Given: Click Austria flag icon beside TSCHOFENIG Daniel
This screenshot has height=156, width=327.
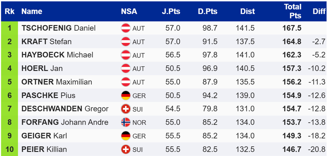Looking at the screenshot, I should click(x=126, y=28).
